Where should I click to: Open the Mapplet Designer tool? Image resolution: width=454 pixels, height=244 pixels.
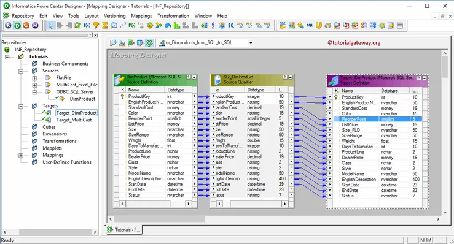click(140, 43)
